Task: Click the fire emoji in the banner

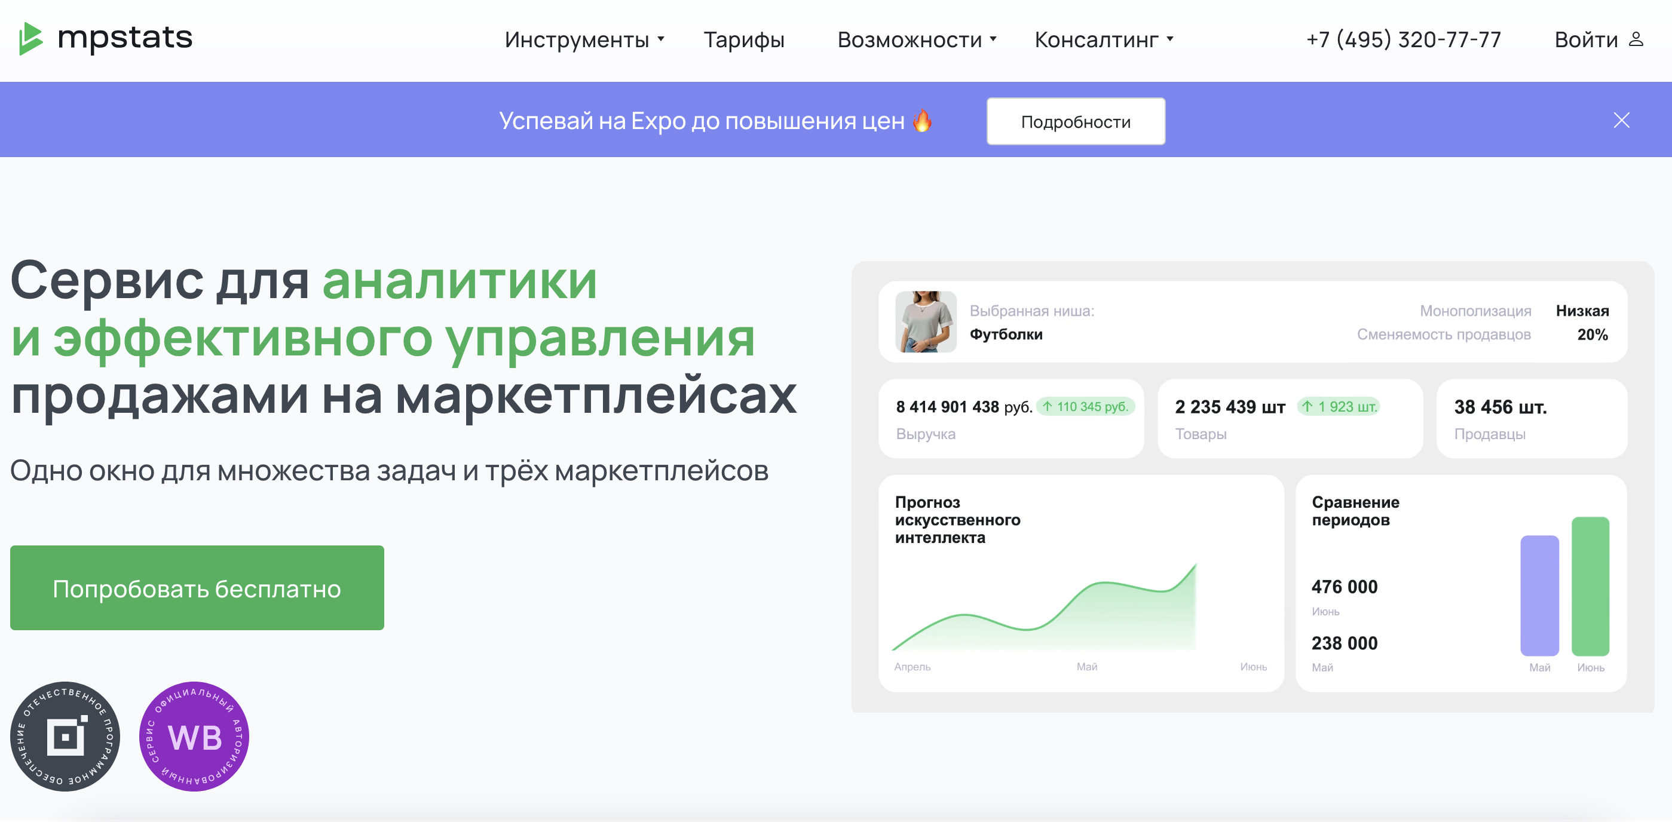Action: click(921, 120)
